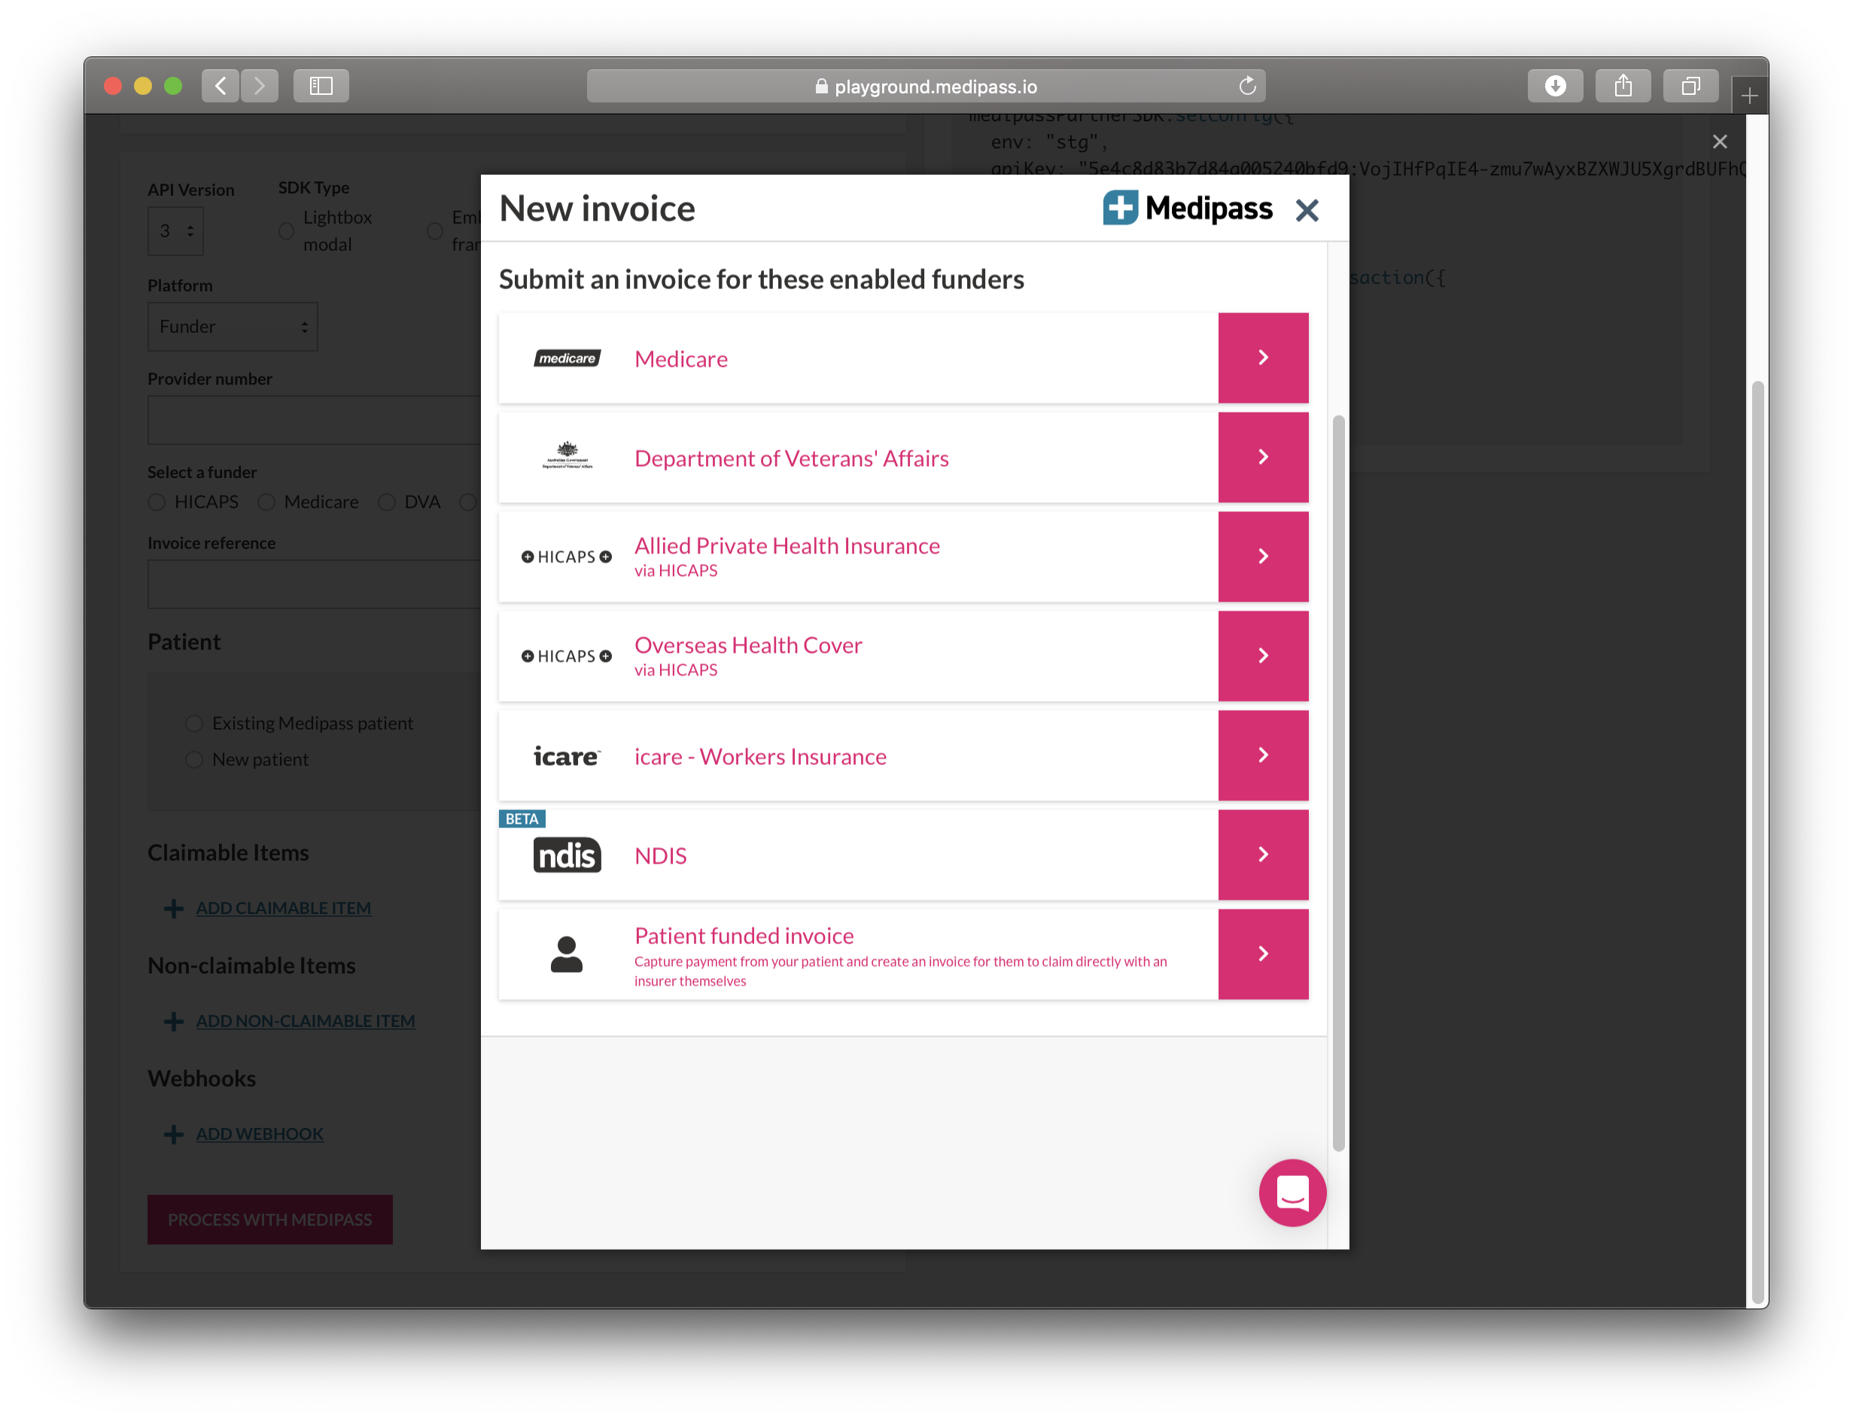Click the ndis logo

tap(567, 855)
